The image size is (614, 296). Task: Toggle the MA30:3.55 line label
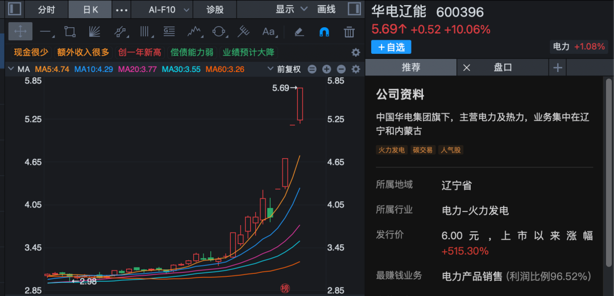[181, 70]
